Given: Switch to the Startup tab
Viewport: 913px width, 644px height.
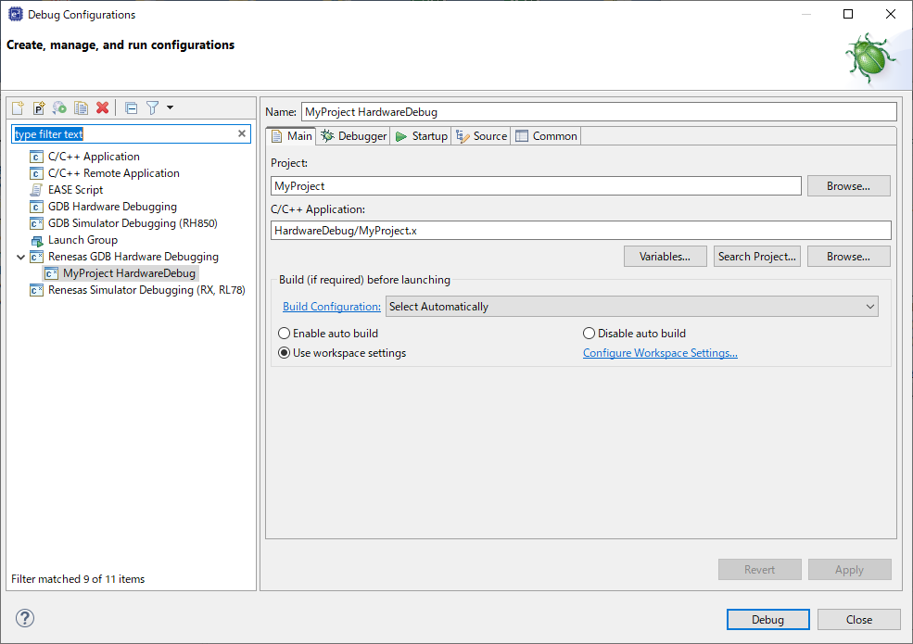Looking at the screenshot, I should [421, 136].
